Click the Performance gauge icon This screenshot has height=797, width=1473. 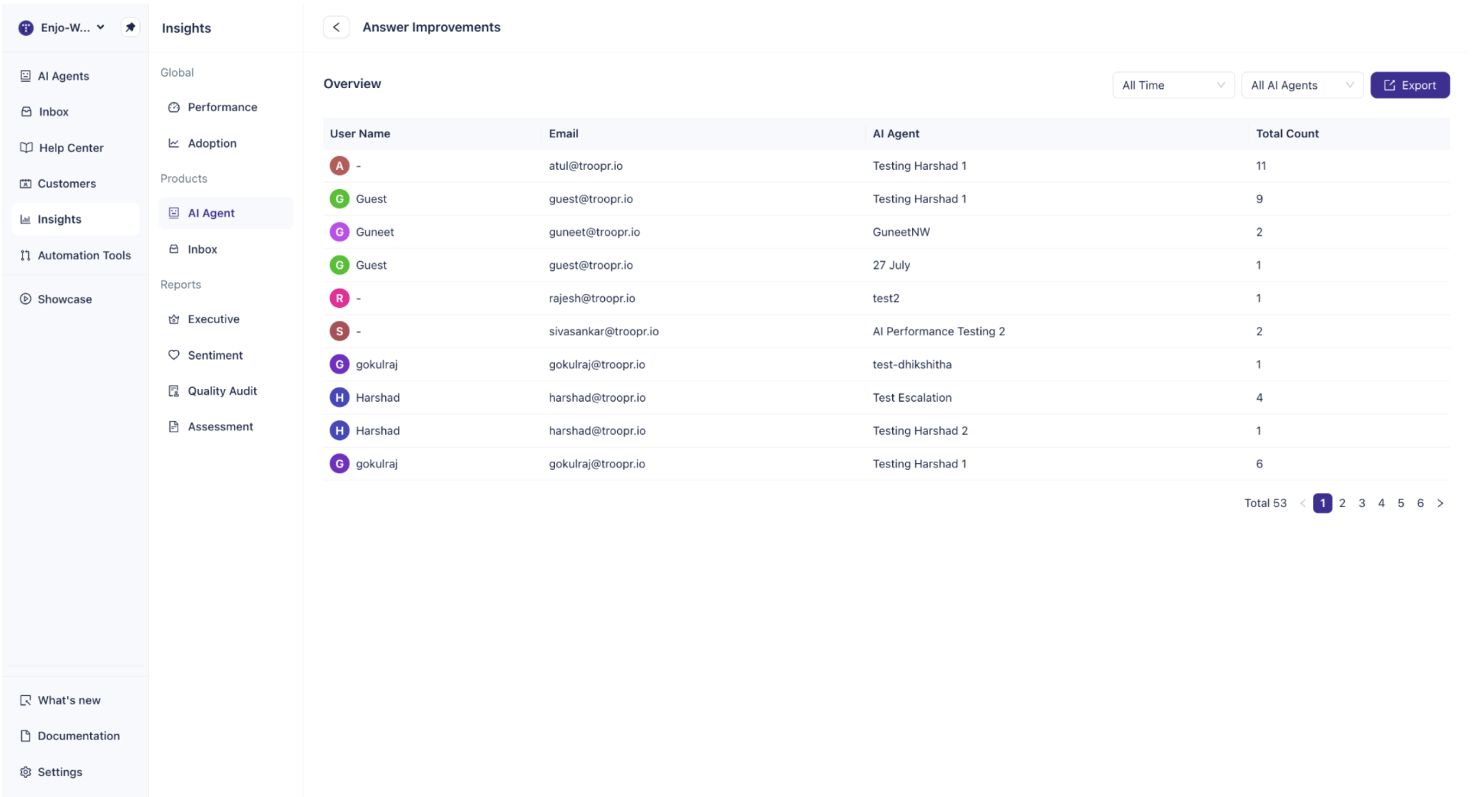pos(174,107)
